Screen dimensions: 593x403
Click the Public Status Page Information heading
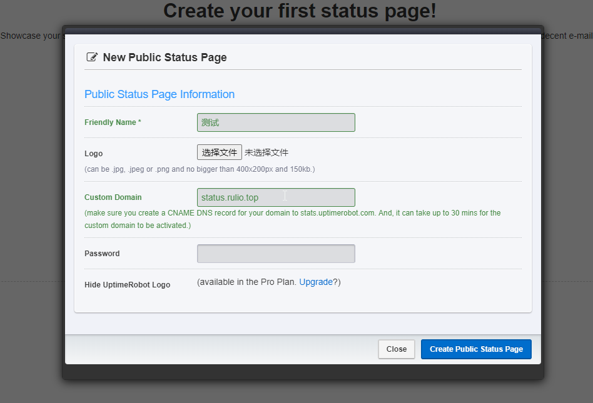(x=160, y=94)
